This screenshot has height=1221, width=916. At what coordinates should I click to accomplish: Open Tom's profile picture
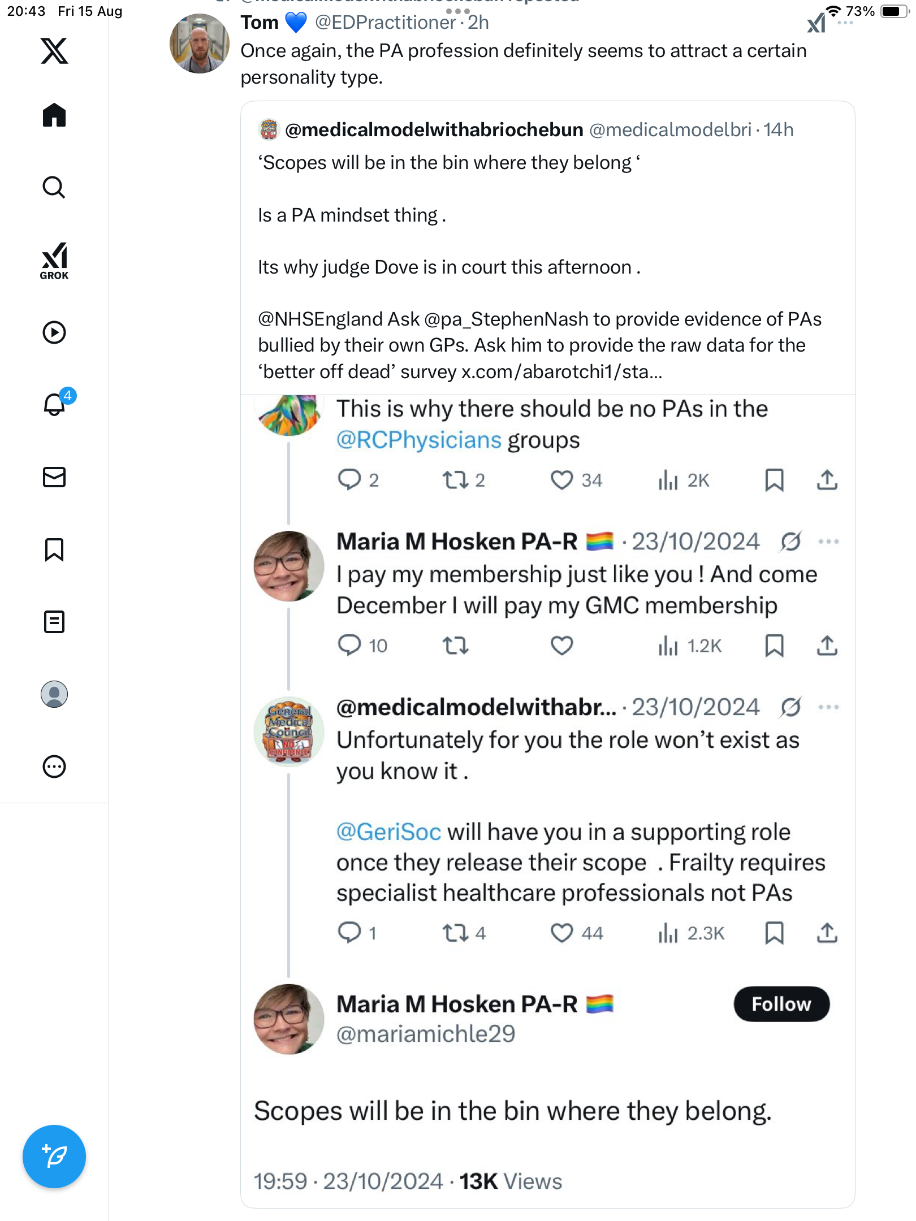(200, 44)
